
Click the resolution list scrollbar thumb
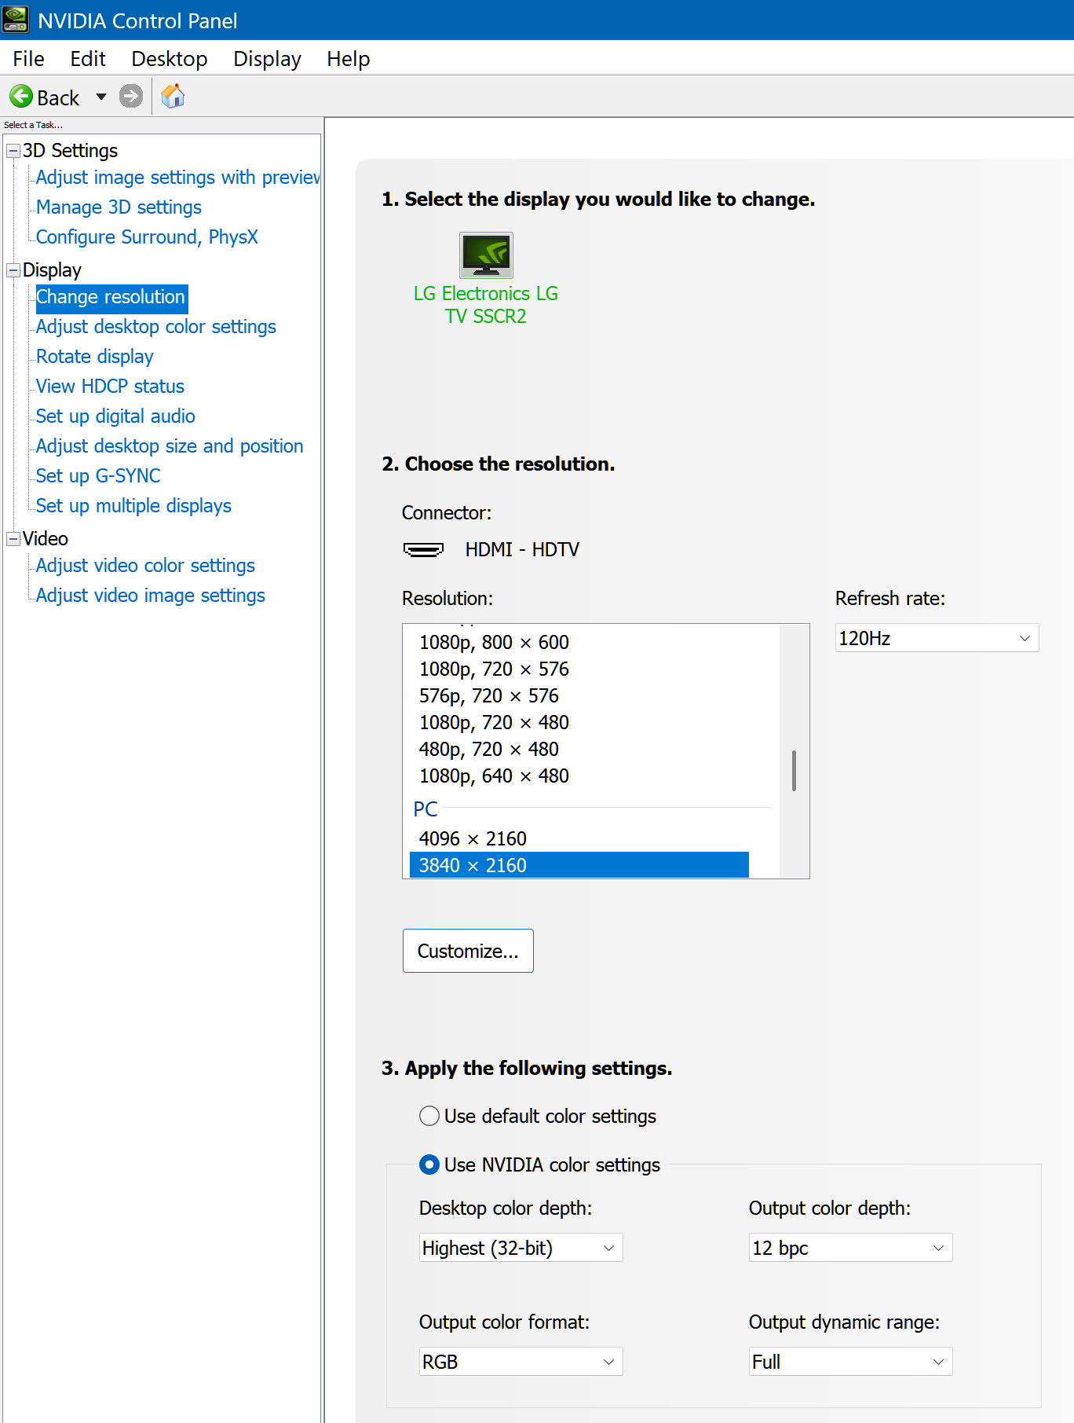pyautogui.click(x=794, y=770)
